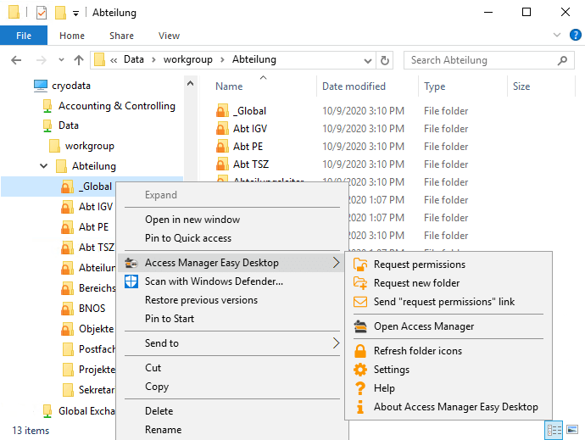Click the envelope icon for sending request link
Image resolution: width=585 pixels, height=440 pixels.
[x=360, y=302]
